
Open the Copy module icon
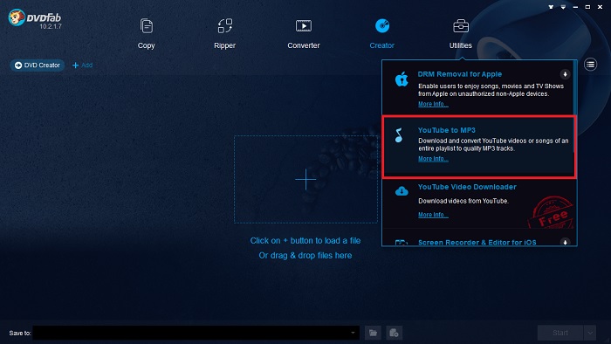(146, 26)
